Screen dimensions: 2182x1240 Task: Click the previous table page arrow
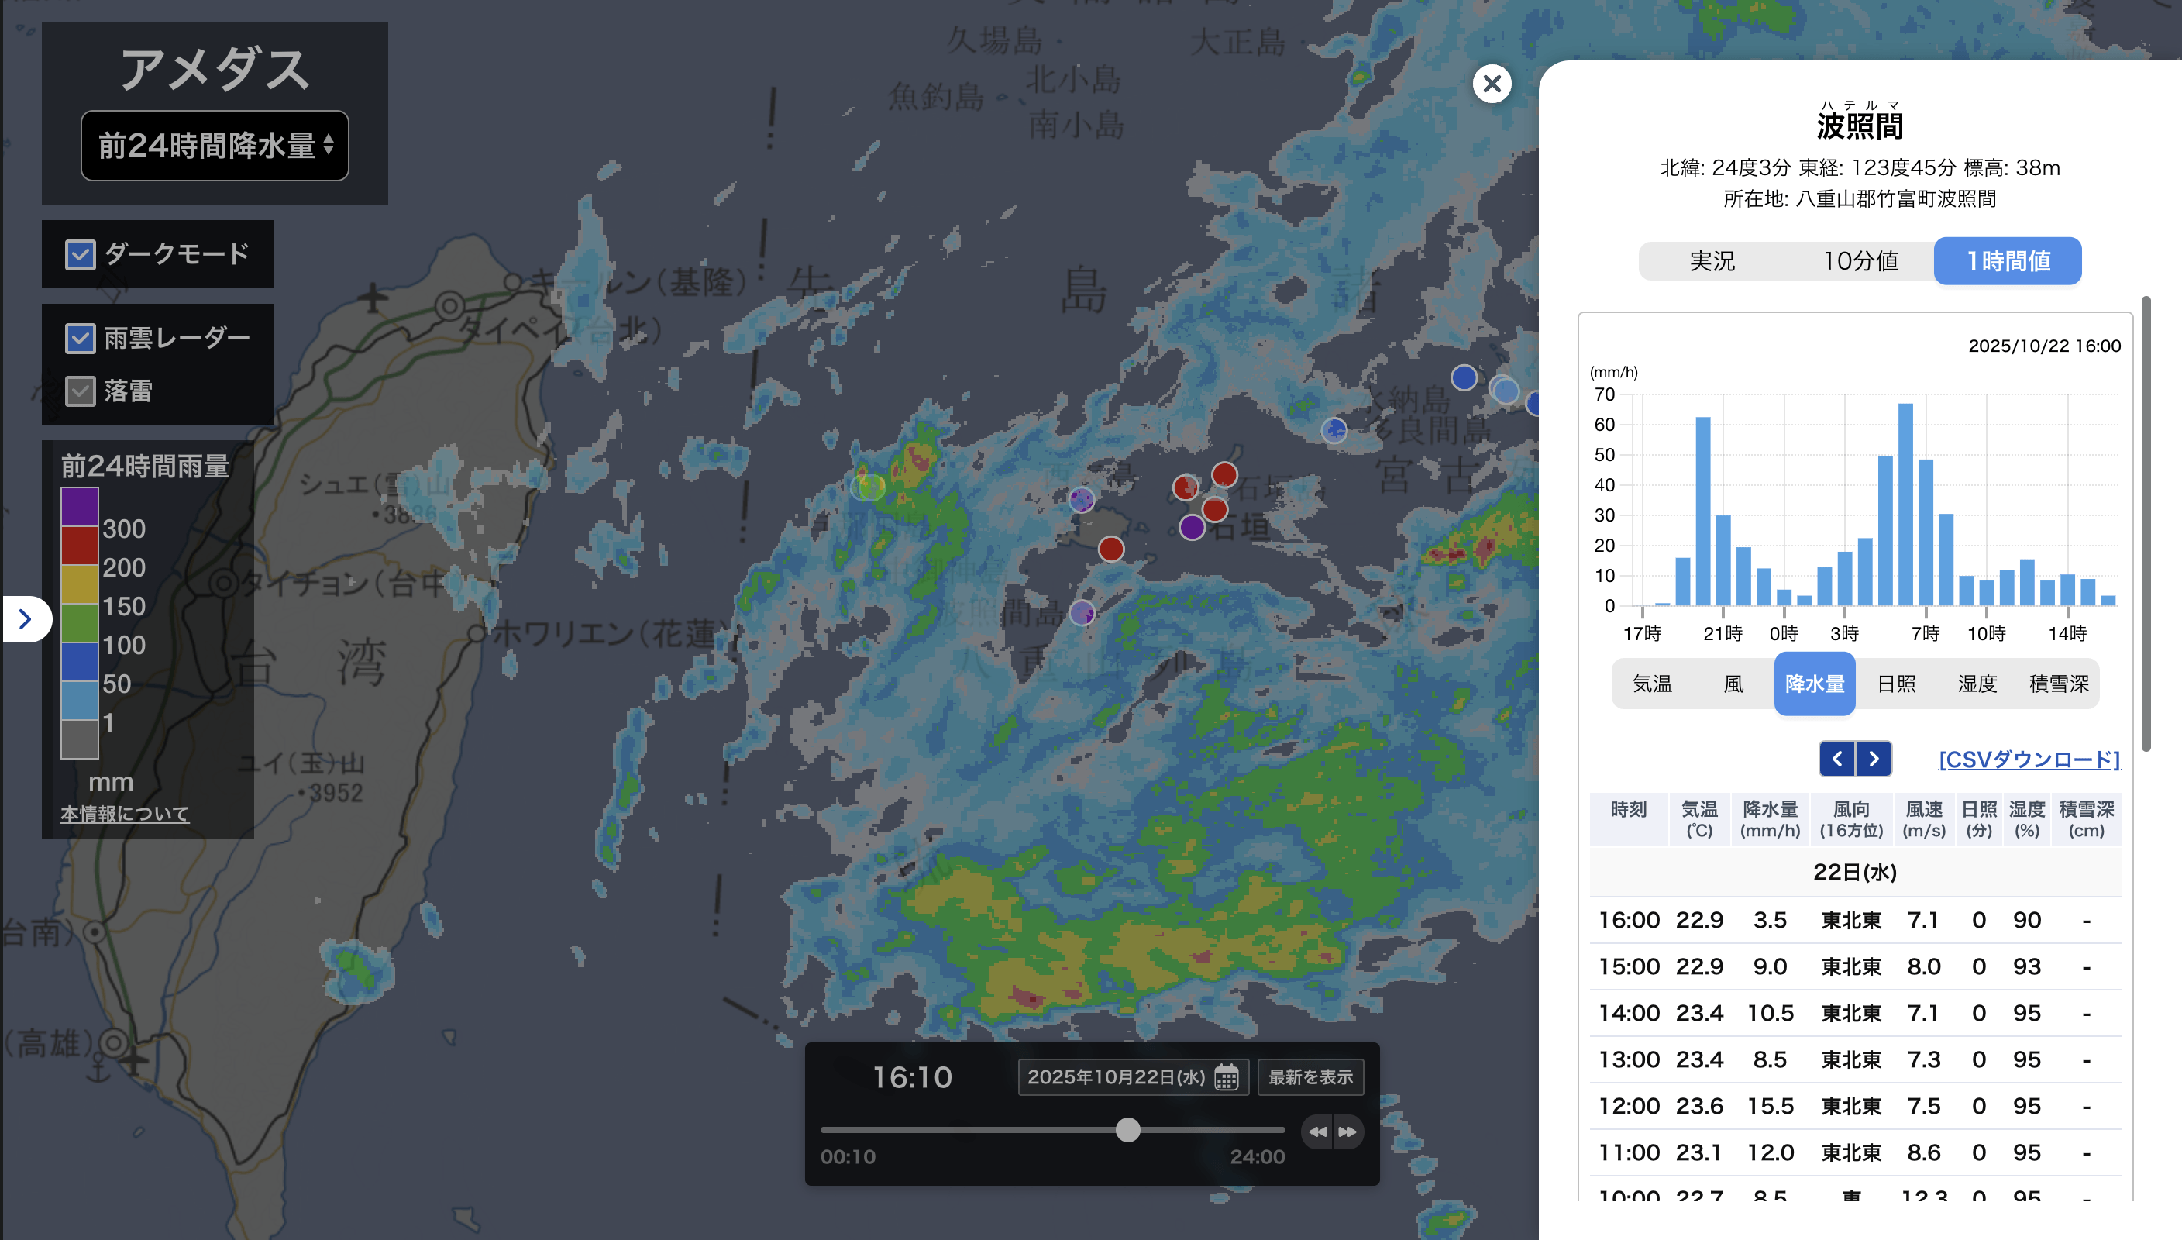click(1837, 759)
